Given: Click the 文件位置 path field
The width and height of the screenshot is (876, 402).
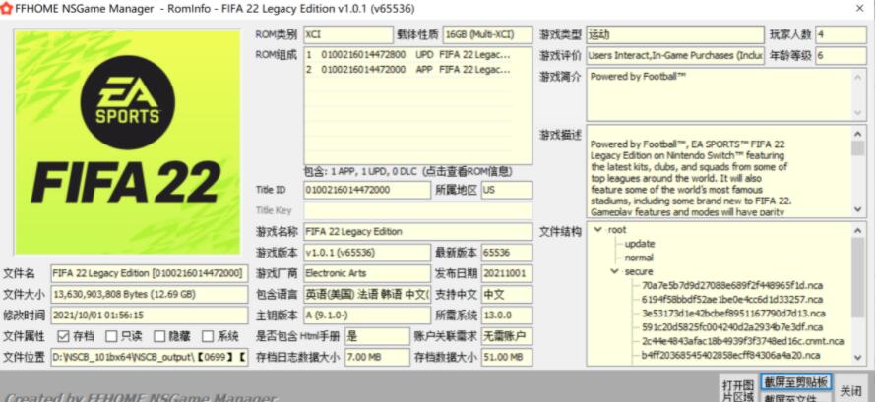Looking at the screenshot, I should pyautogui.click(x=150, y=358).
